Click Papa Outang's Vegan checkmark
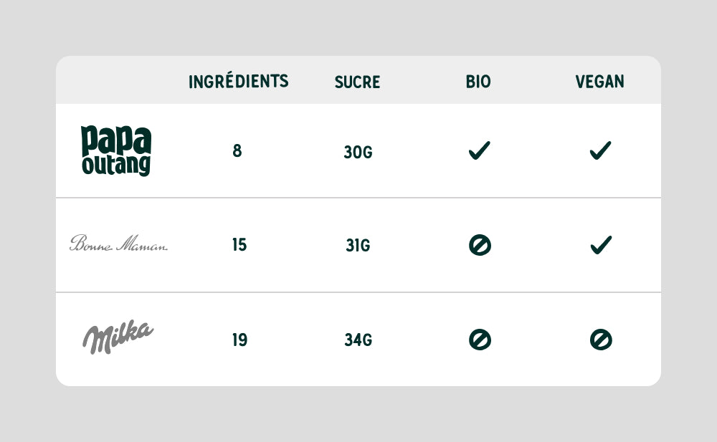The height and width of the screenshot is (442, 717). point(600,150)
